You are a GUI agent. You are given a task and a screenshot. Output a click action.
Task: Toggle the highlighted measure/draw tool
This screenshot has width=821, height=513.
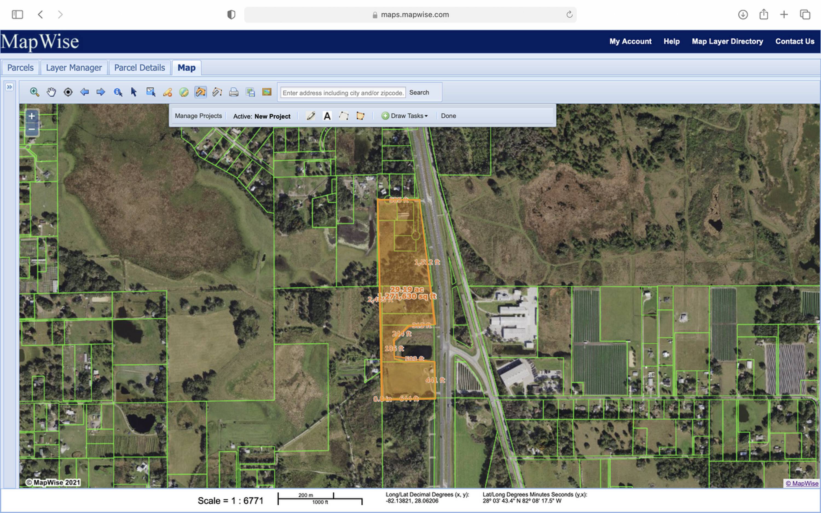pyautogui.click(x=201, y=92)
